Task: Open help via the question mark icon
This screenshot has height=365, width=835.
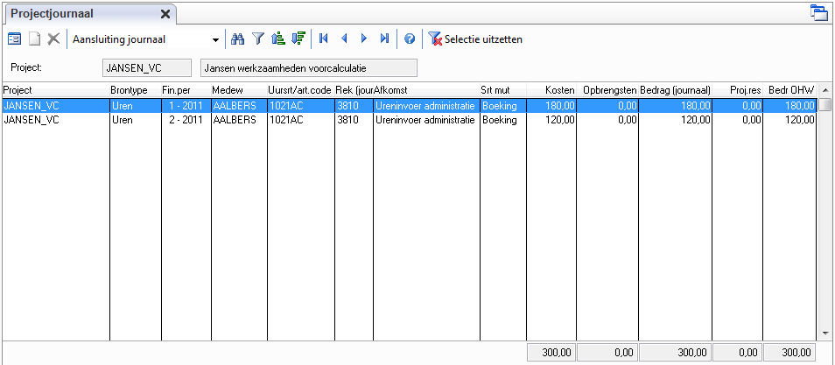Action: [410, 39]
